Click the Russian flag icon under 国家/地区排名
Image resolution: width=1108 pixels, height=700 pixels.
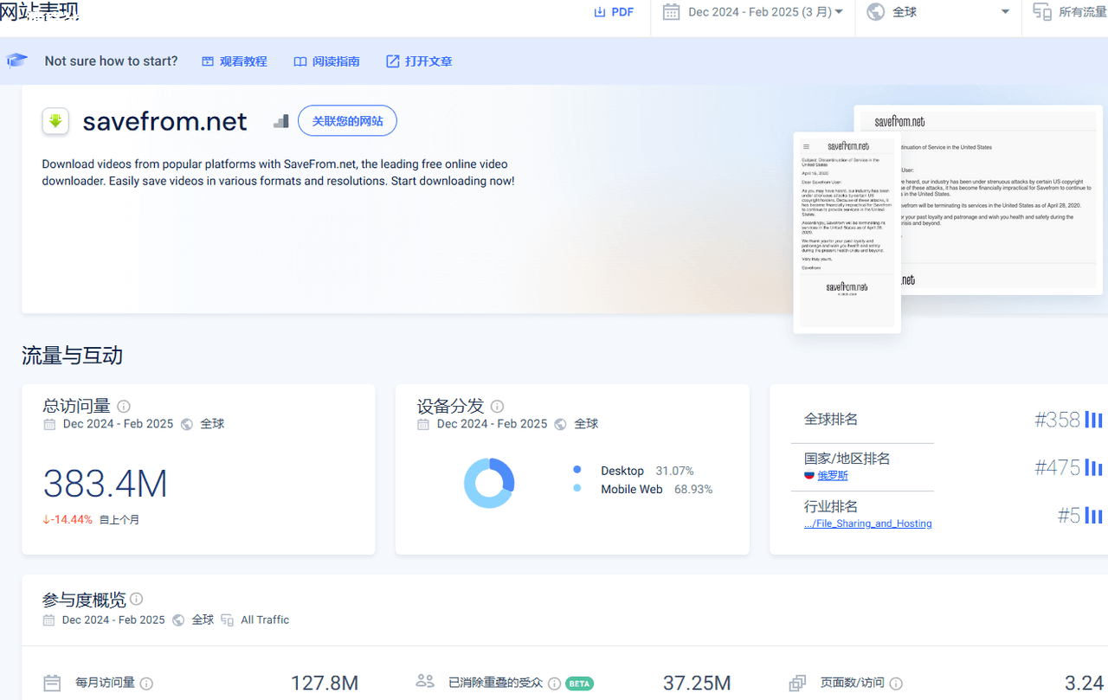tap(809, 475)
